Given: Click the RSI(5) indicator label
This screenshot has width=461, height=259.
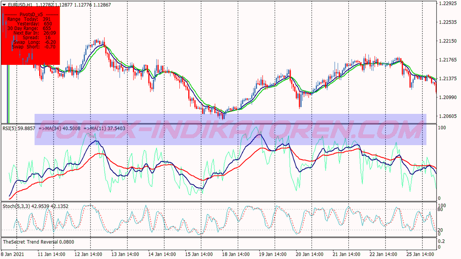Looking at the screenshot, I should tap(20, 128).
